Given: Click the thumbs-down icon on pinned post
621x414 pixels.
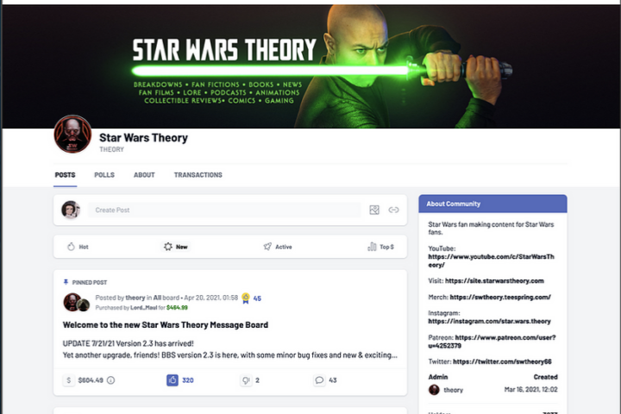Looking at the screenshot, I should tap(246, 380).
